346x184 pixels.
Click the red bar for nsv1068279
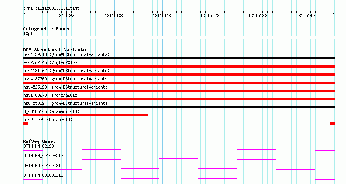point(179,99)
